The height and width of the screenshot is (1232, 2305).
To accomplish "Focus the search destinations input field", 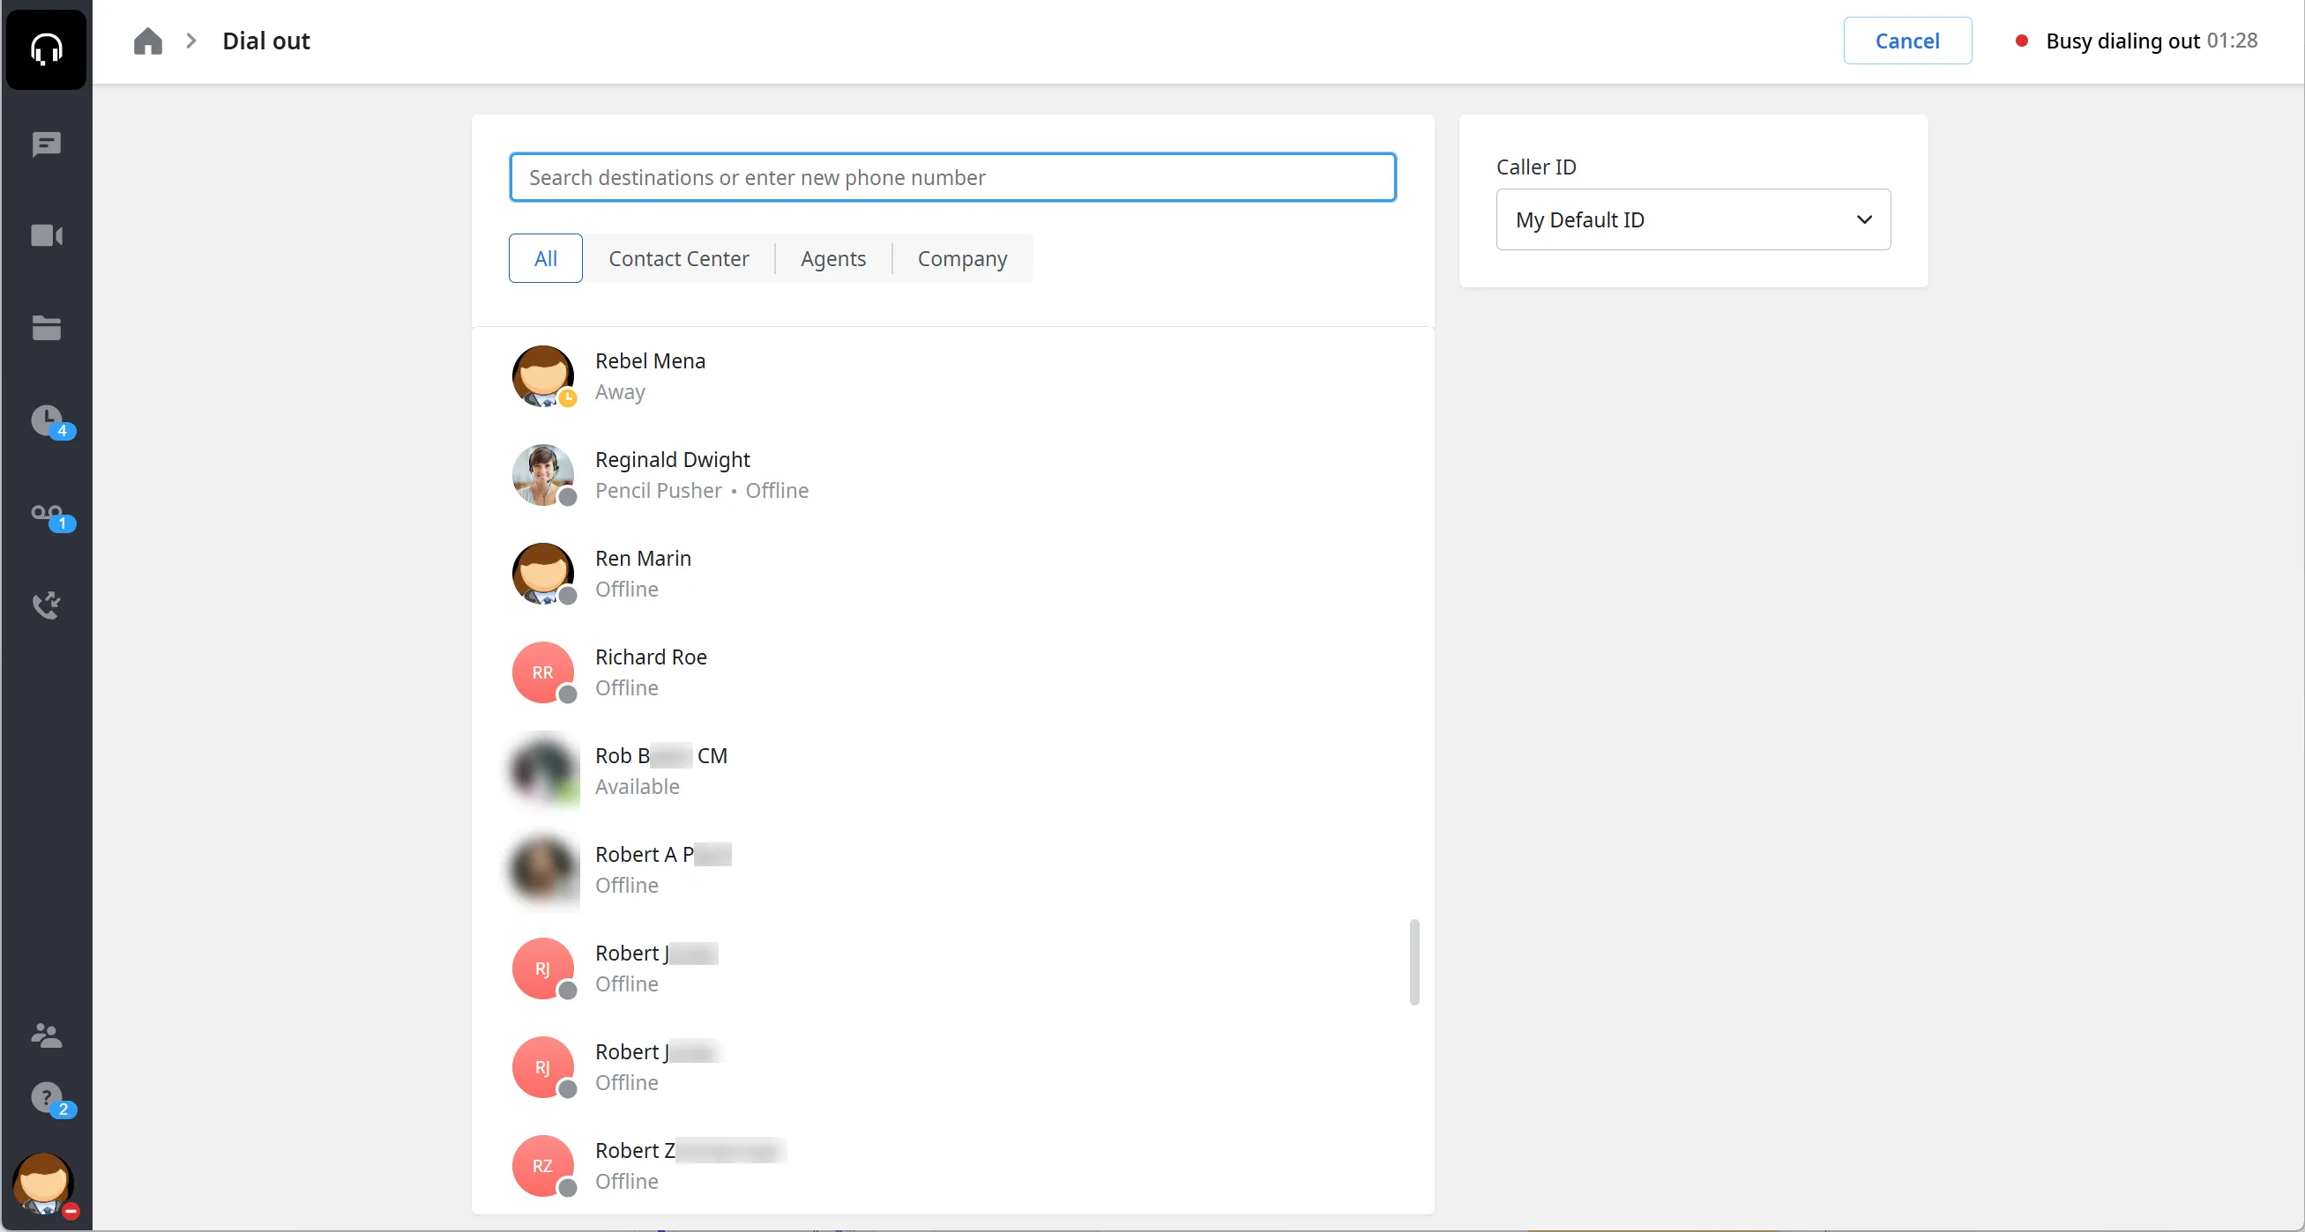I will (952, 177).
